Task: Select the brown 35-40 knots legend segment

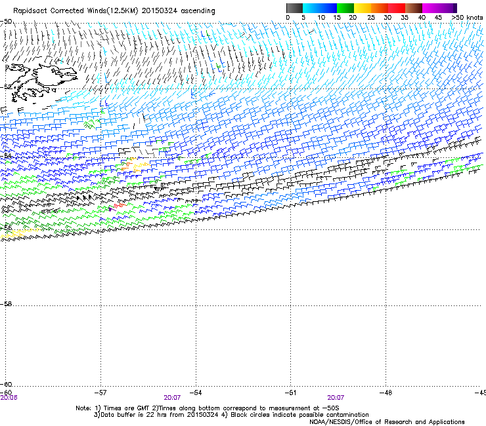Action: tap(414, 8)
